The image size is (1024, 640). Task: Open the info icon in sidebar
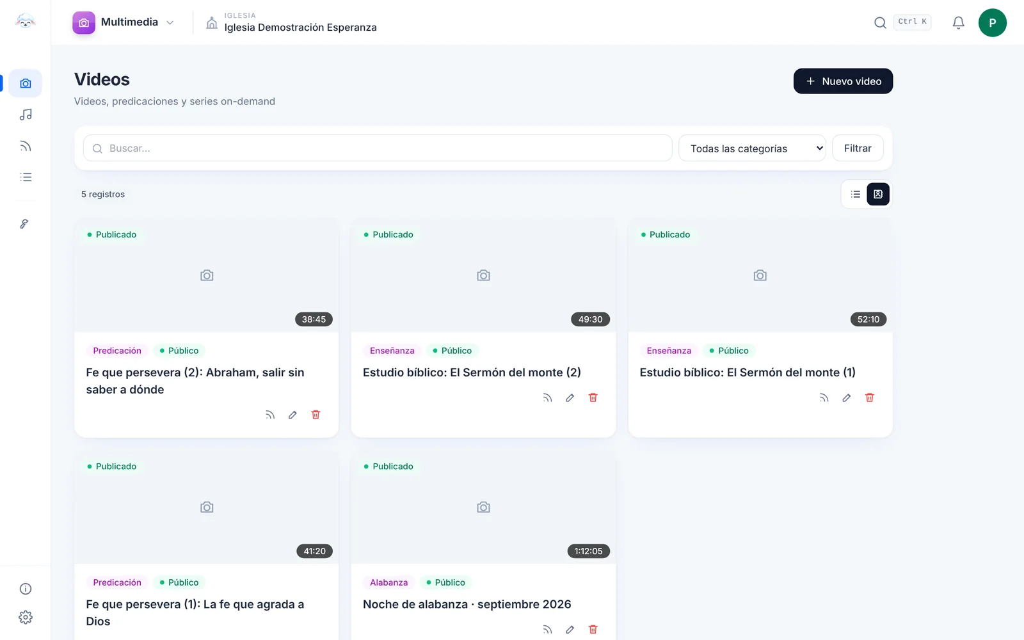26,589
